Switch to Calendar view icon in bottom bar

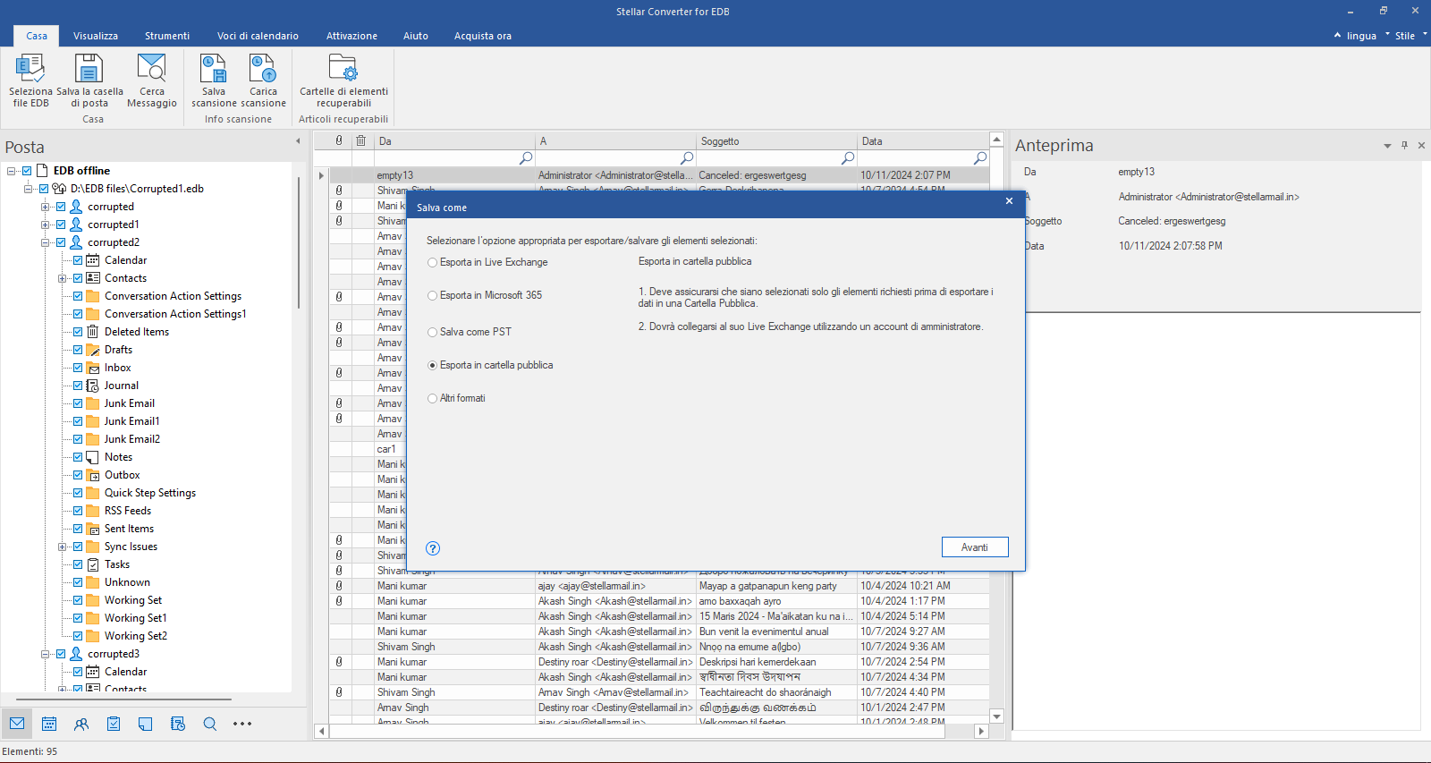click(x=49, y=724)
